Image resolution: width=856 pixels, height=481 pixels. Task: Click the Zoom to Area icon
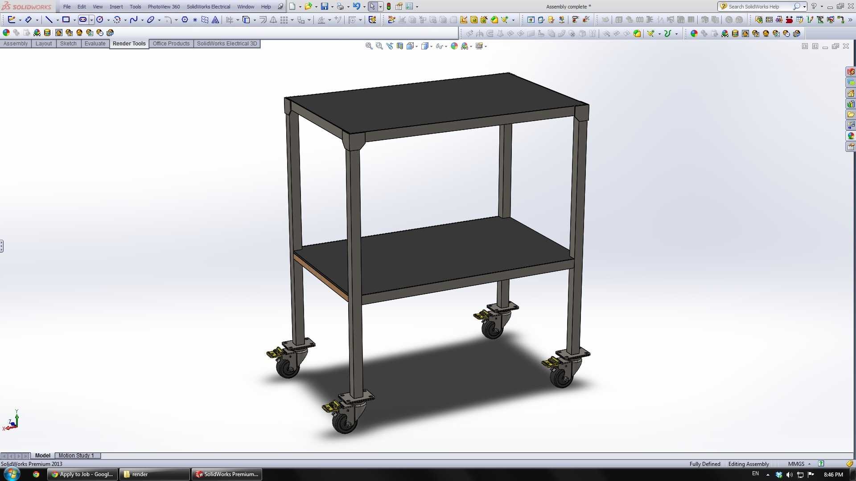pyautogui.click(x=379, y=46)
